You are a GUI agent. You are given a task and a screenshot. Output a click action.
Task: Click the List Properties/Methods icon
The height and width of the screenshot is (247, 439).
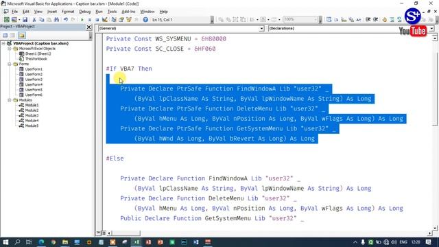[x=329, y=20]
